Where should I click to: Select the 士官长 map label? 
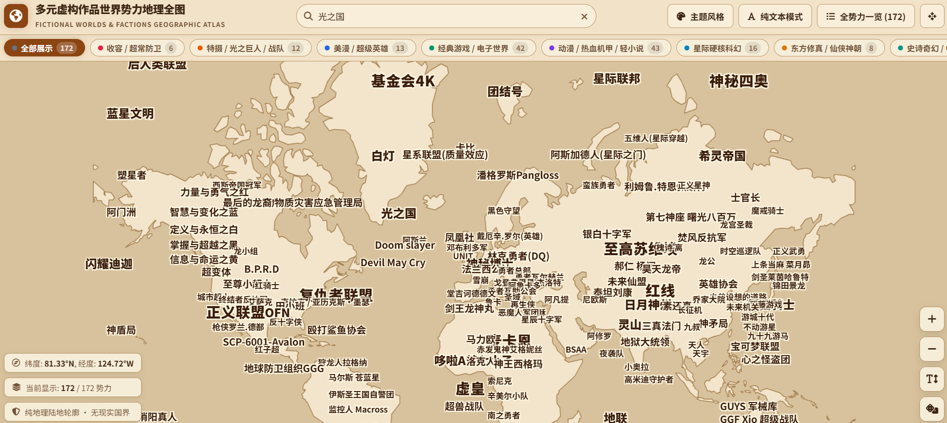click(745, 198)
